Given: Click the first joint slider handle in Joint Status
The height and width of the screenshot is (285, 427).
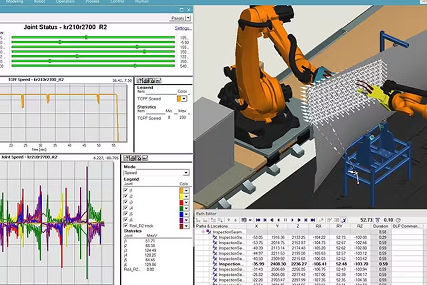Looking at the screenshot, I should click(86, 37).
